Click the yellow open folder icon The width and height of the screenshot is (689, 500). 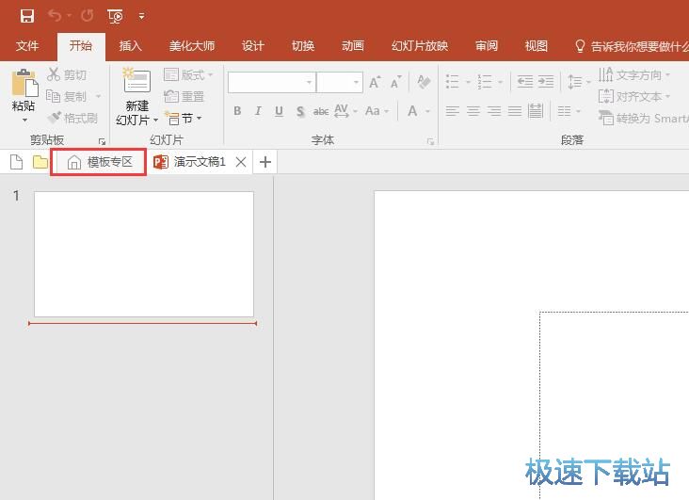[x=40, y=162]
